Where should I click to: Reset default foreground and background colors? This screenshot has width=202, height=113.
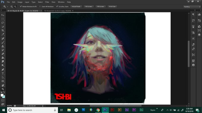coord(1,92)
